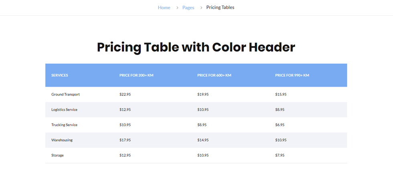This screenshot has height=189, width=393.
Task: Select the Ground Transport row label
Action: coord(65,95)
